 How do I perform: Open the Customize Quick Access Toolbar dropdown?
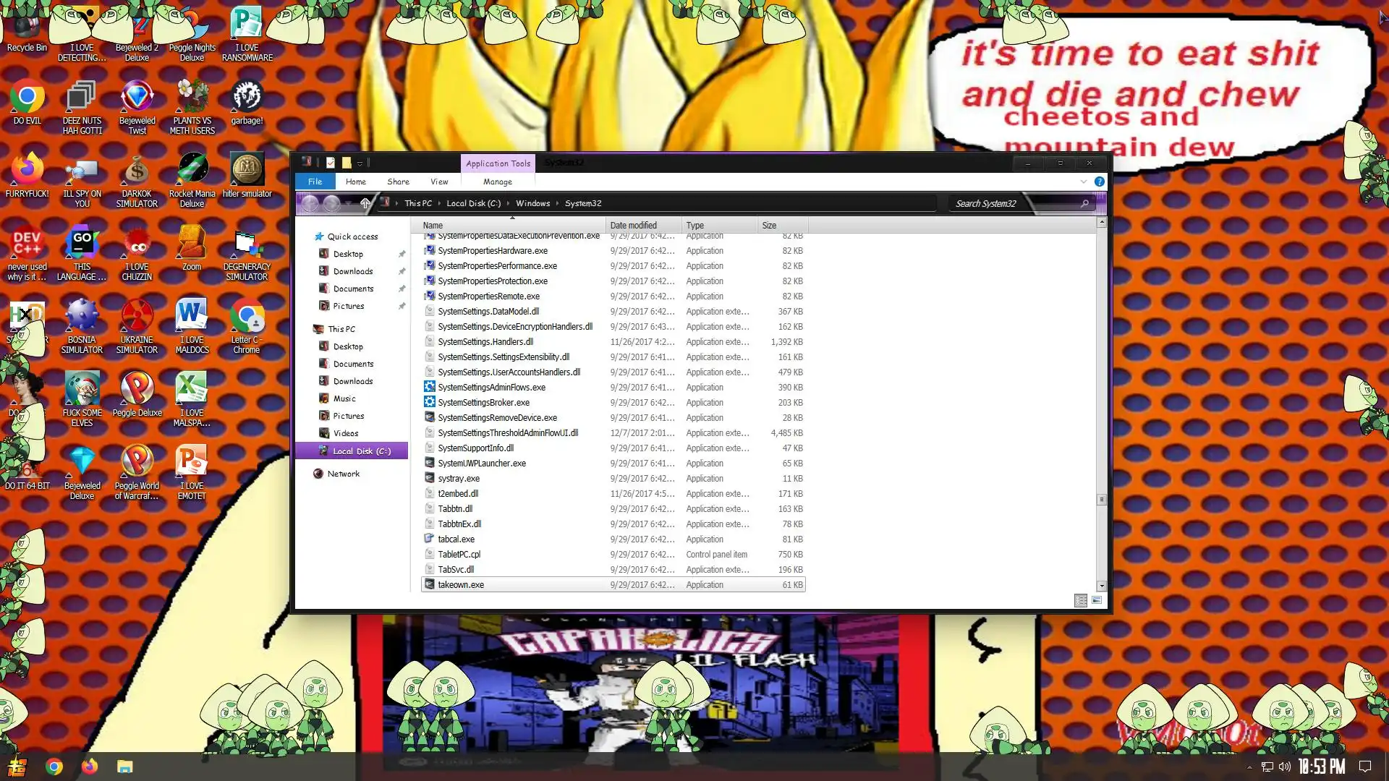coord(360,163)
